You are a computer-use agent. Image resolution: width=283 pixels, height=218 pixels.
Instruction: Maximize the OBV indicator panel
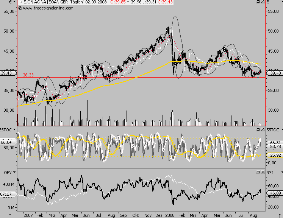pyautogui.click(x=258, y=172)
